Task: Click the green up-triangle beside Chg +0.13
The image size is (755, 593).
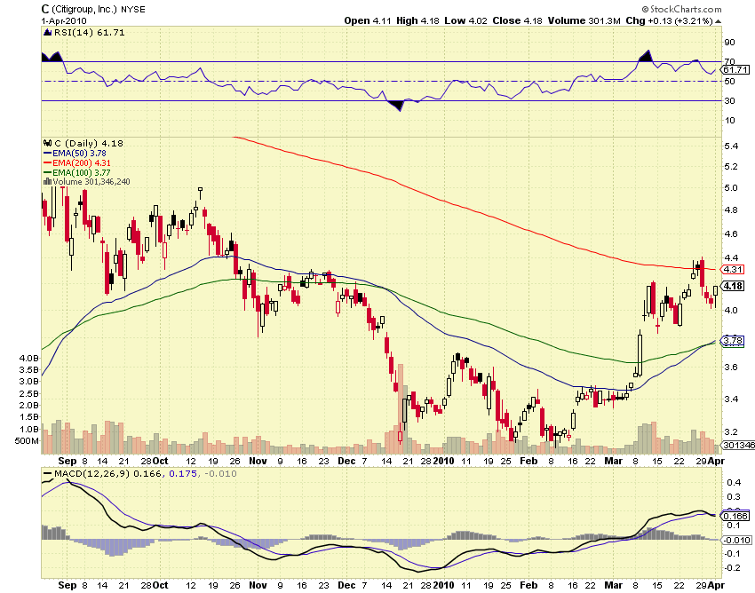Action: 718,21
